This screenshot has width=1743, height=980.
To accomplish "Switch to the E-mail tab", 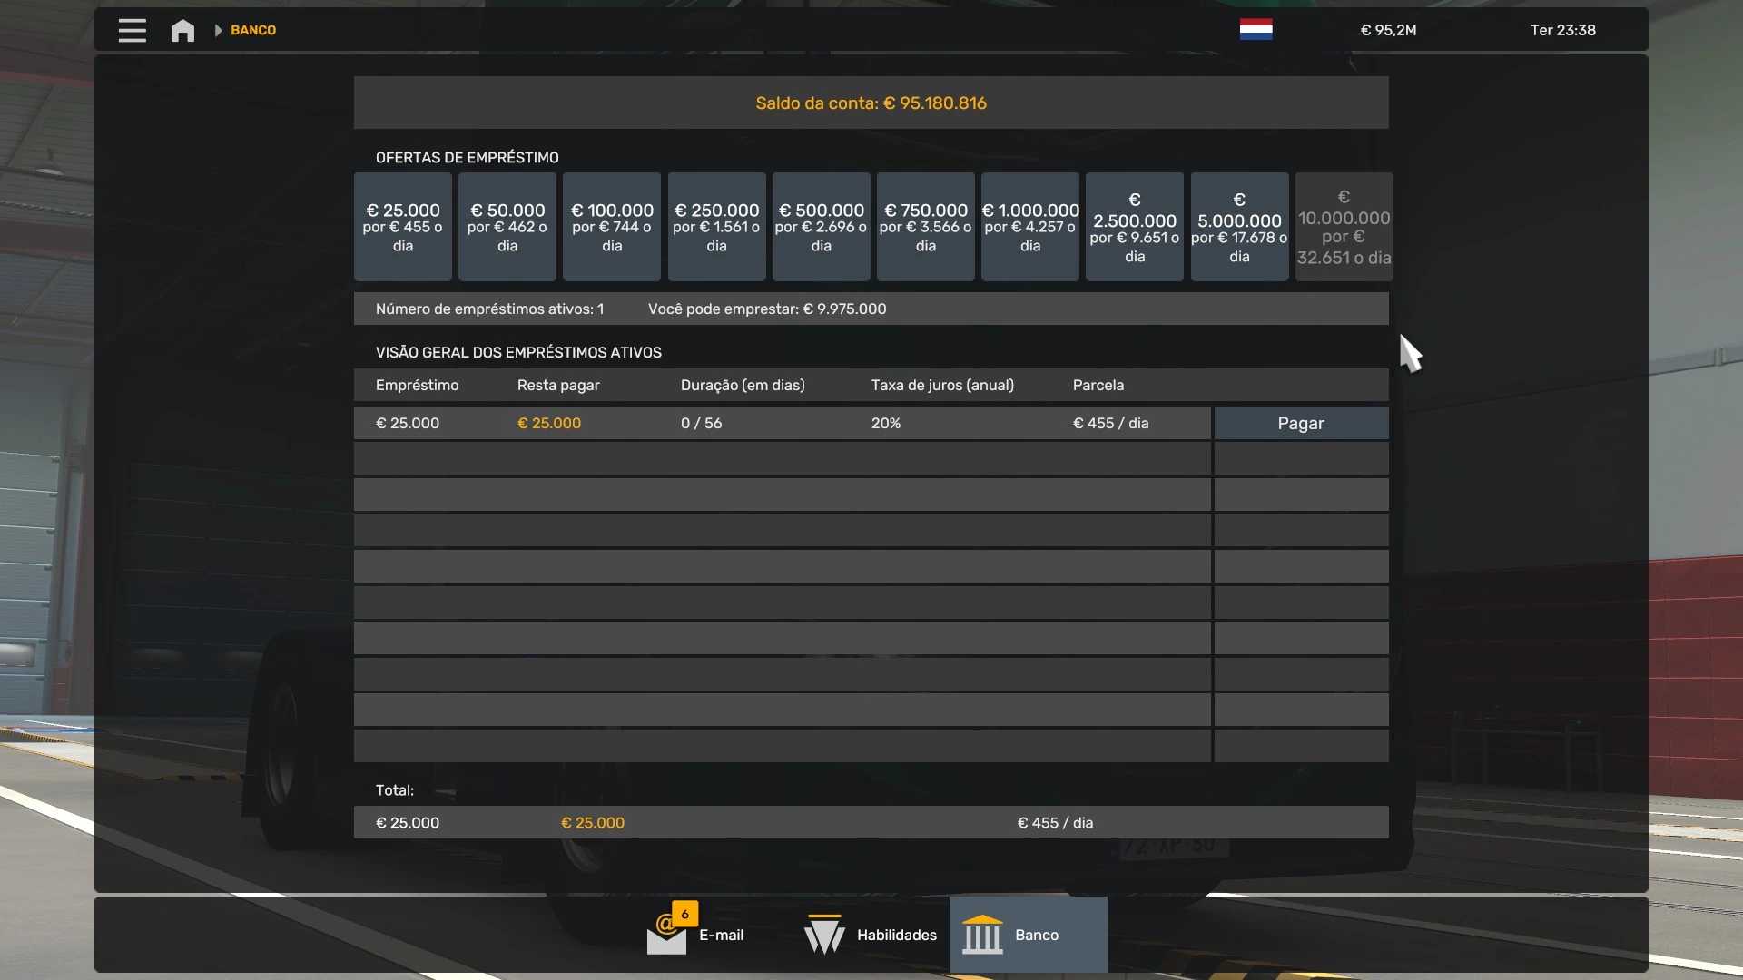I will 721,935.
